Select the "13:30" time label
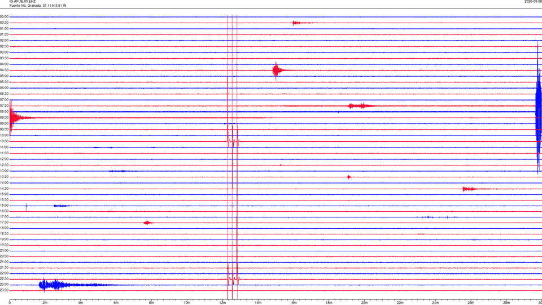 click(4, 177)
